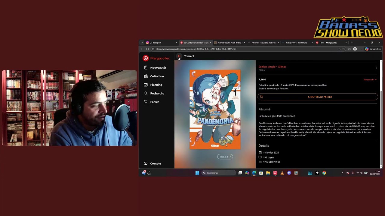Click the taskbar Rechercher search box
The width and height of the screenshot is (385, 216).
[x=219, y=173]
